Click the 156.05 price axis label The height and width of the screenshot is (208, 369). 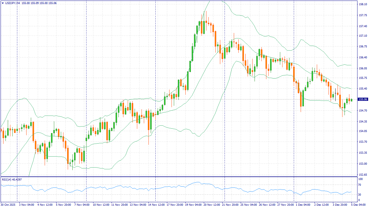pos(362,68)
